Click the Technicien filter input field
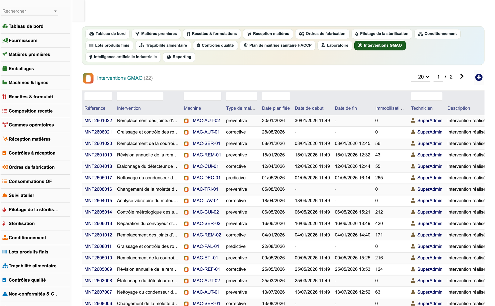 pos(427,96)
